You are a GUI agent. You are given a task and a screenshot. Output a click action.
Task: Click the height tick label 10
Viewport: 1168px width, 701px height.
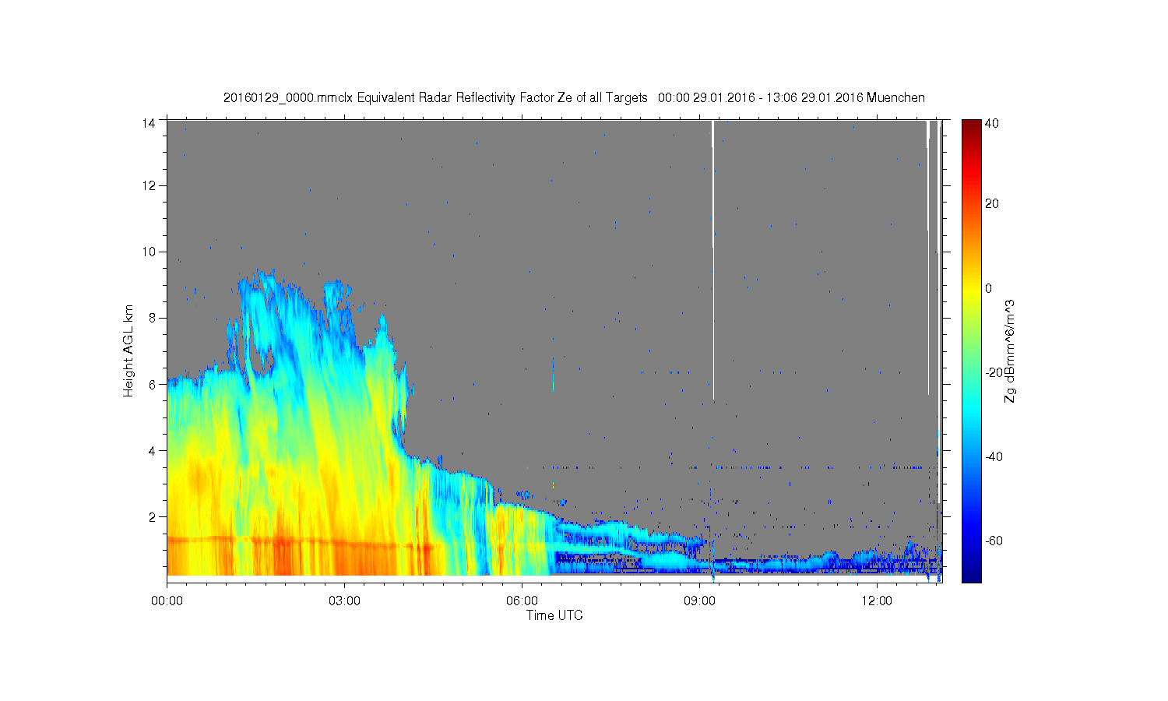(x=150, y=252)
